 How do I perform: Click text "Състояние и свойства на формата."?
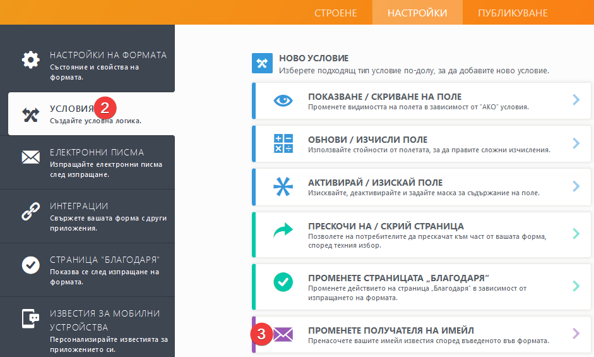[94, 72]
